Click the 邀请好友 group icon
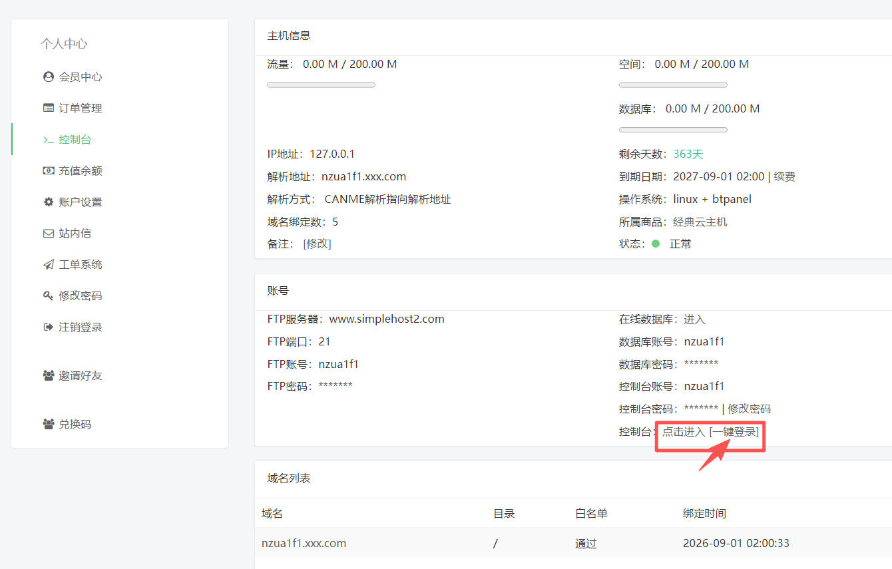The width and height of the screenshot is (892, 569). pos(48,375)
